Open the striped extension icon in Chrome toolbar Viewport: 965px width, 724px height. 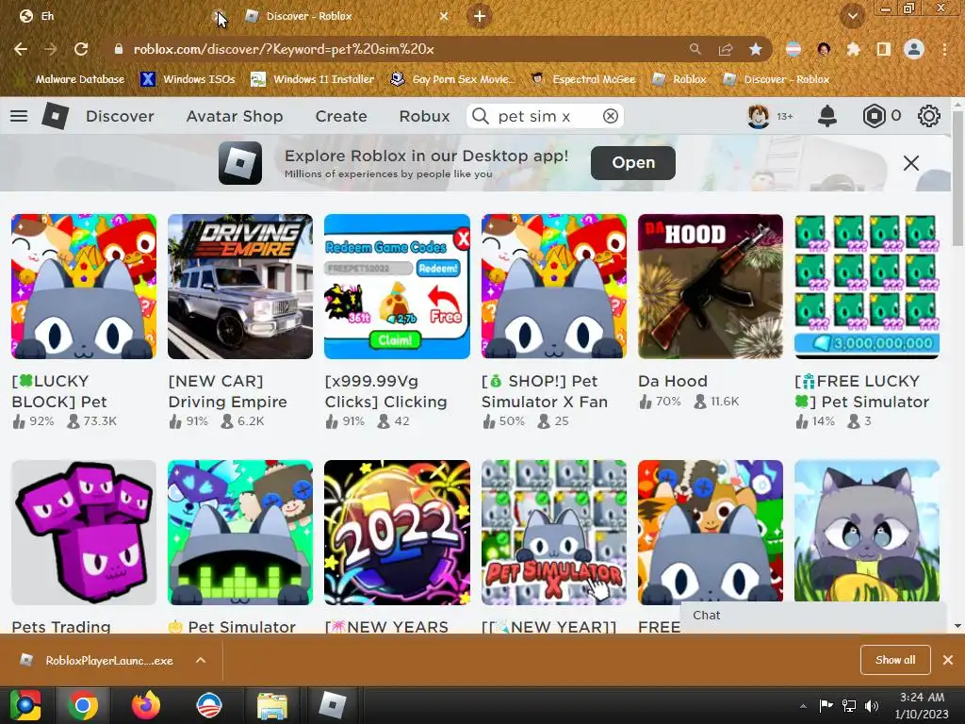793,49
